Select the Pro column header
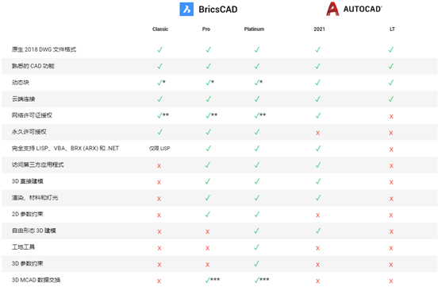438x291 pixels. (x=206, y=29)
